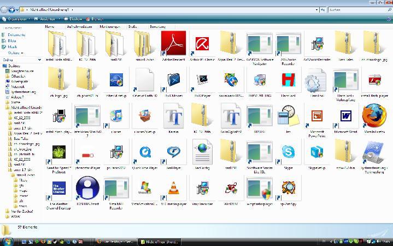This screenshot has height=246, width=393.
Task: Sort by the Aufnahmedatum column header
Action: (79, 27)
